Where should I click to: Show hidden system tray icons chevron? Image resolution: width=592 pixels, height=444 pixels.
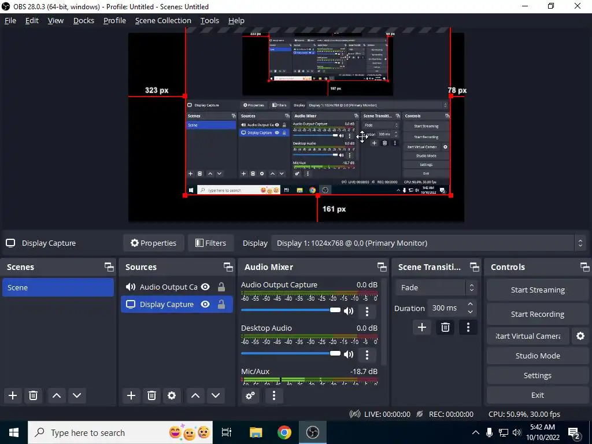click(x=476, y=432)
